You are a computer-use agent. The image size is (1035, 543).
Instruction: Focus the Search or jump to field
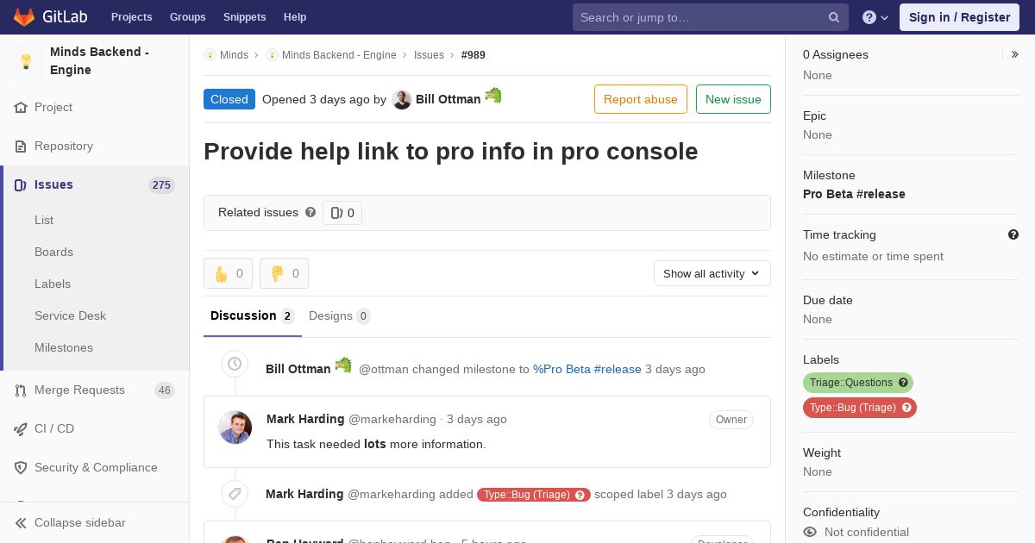(x=710, y=17)
